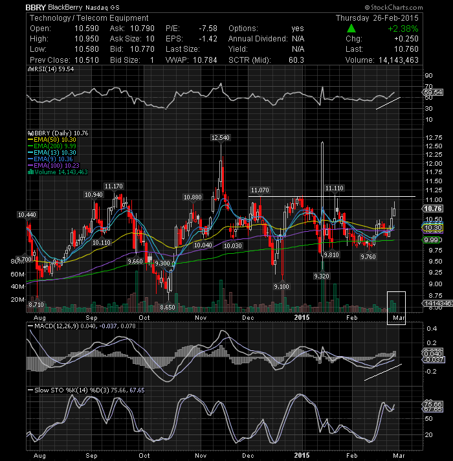Click the header Volume value 14,143,463
Screen dimensions: 453x461
point(399,60)
